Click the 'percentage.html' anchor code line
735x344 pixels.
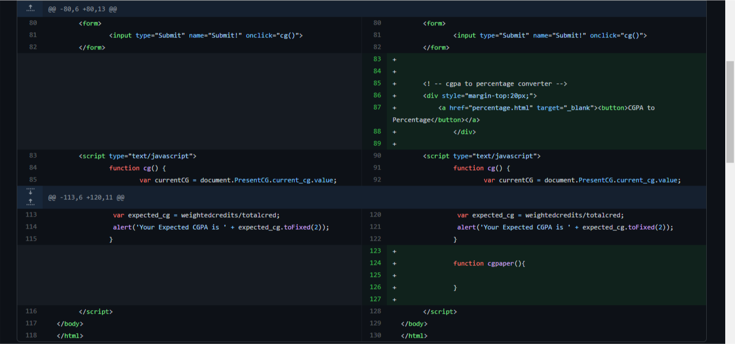(546, 107)
